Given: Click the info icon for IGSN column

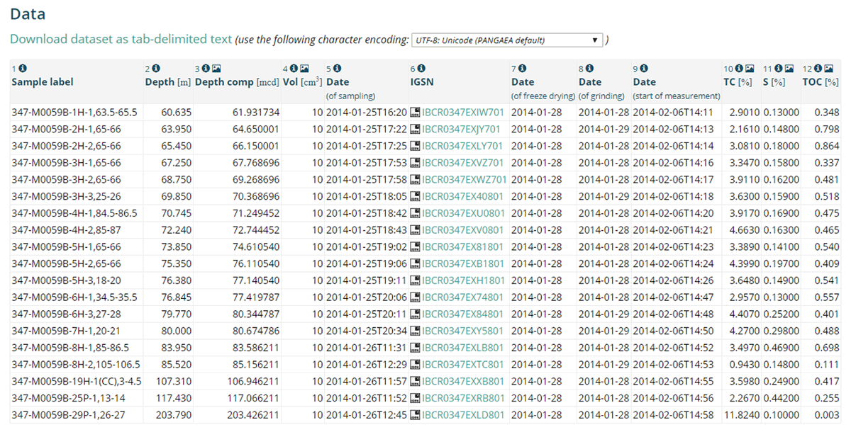Looking at the screenshot, I should [x=421, y=69].
